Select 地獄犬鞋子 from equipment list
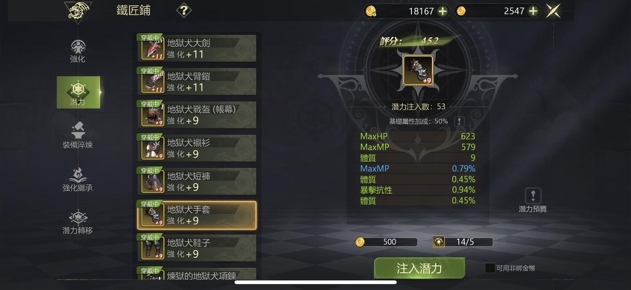The image size is (631, 290). pyautogui.click(x=197, y=248)
